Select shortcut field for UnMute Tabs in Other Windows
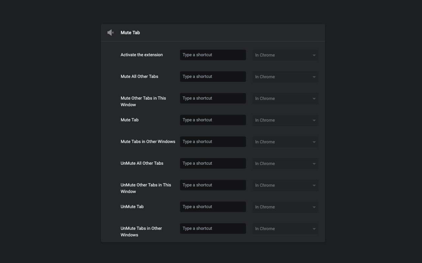 213,228
